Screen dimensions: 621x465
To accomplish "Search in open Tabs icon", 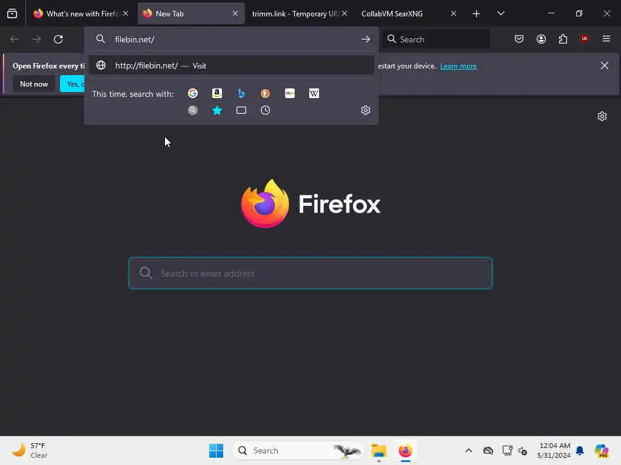I will pos(241,110).
